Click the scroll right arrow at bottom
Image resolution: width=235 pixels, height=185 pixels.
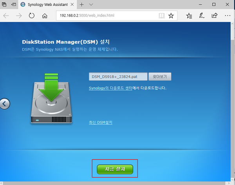229,183
